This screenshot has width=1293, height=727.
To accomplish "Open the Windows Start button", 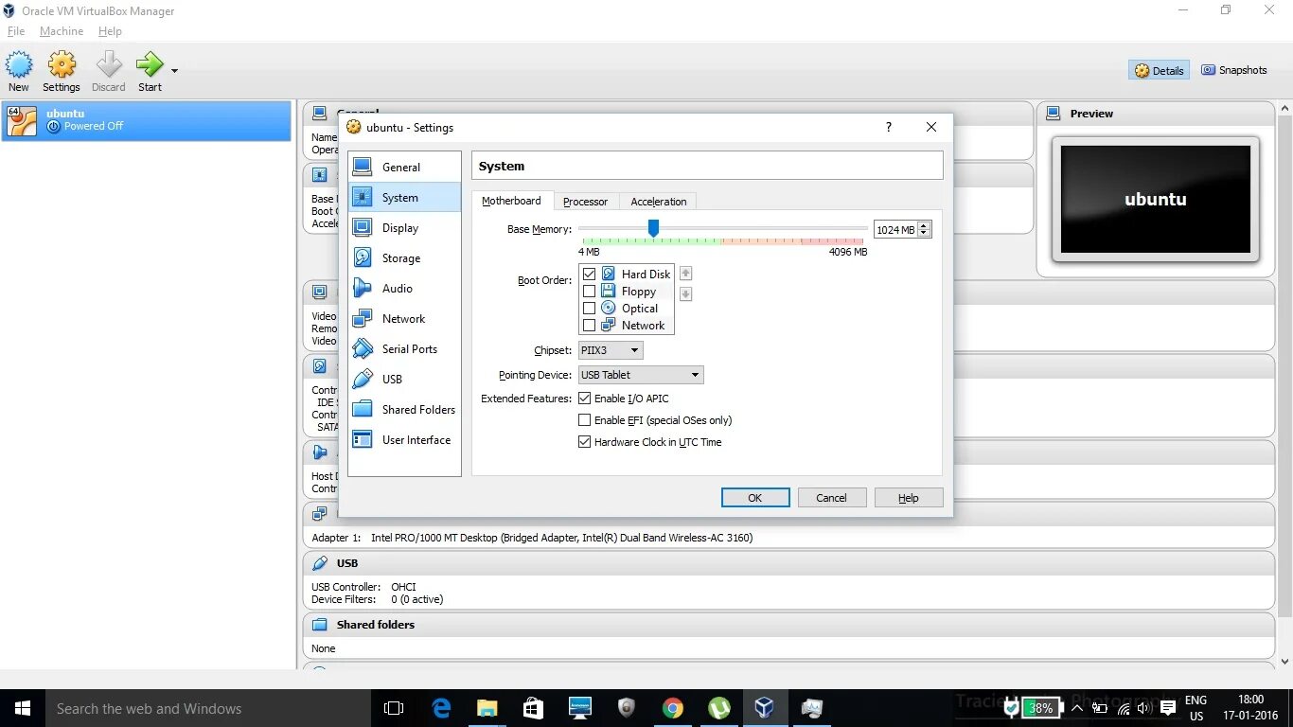I will [23, 708].
